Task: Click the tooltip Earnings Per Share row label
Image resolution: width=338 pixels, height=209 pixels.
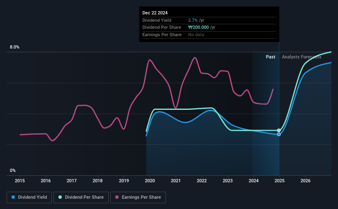Action: click(162, 35)
